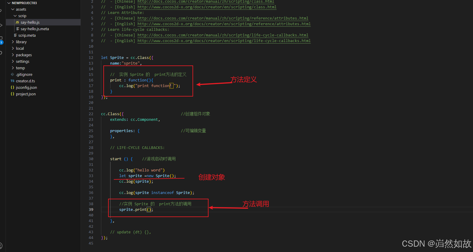473x252 pixels.
Task: Click the 'print : function(){' line
Action: (x=132, y=80)
